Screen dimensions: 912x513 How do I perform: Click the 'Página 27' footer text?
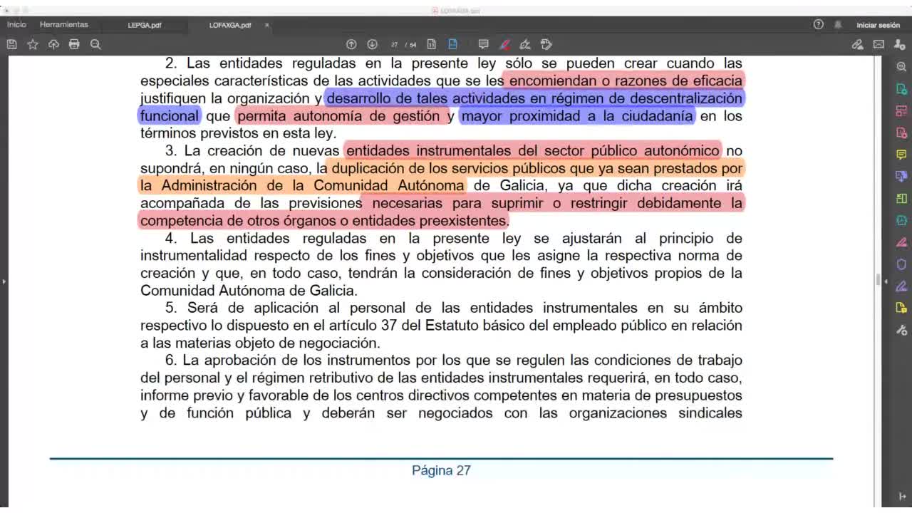(x=441, y=470)
